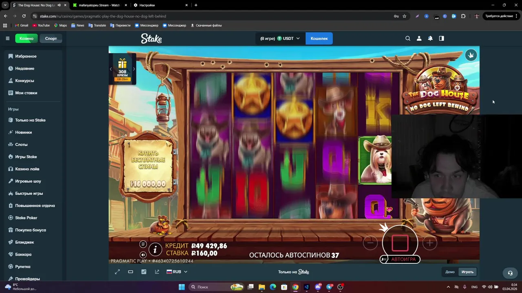The height and width of the screenshot is (293, 522).
Task: Open the Translate bookmark
Action: (97, 25)
